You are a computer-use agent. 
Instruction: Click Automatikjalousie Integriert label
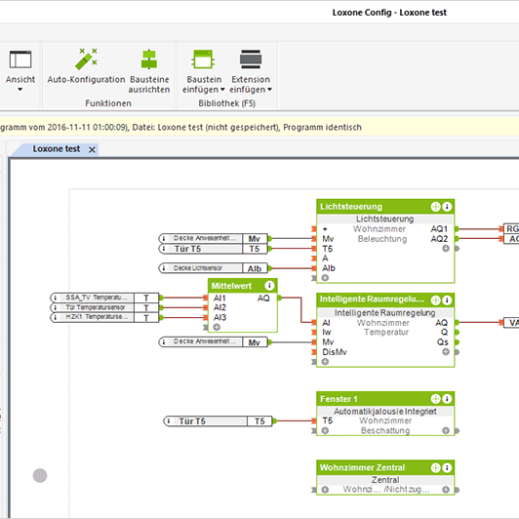click(385, 411)
